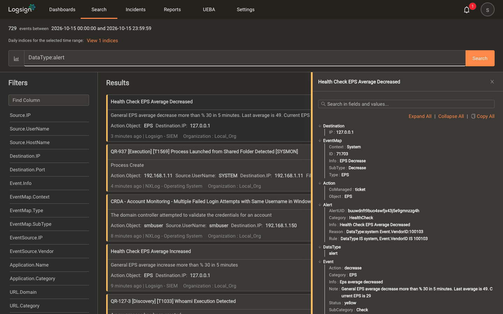Select the Source.HostName filter

click(x=30, y=142)
